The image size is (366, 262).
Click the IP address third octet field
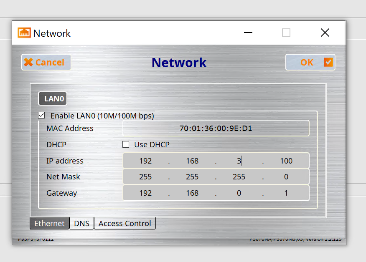239,161
